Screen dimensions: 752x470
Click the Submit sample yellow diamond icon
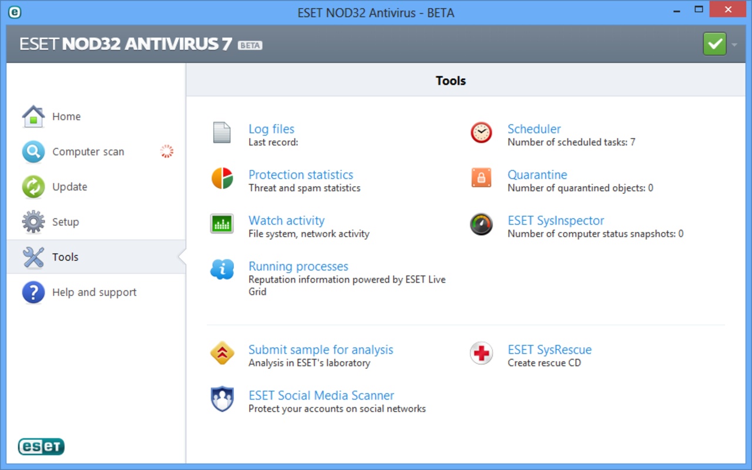tap(222, 353)
